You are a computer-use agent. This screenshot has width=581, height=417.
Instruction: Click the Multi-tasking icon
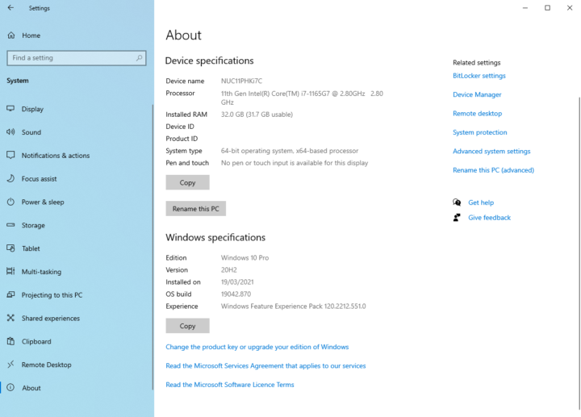point(10,272)
